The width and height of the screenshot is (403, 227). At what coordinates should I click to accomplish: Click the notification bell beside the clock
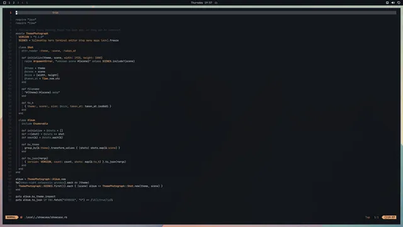pyautogui.click(x=216, y=3)
